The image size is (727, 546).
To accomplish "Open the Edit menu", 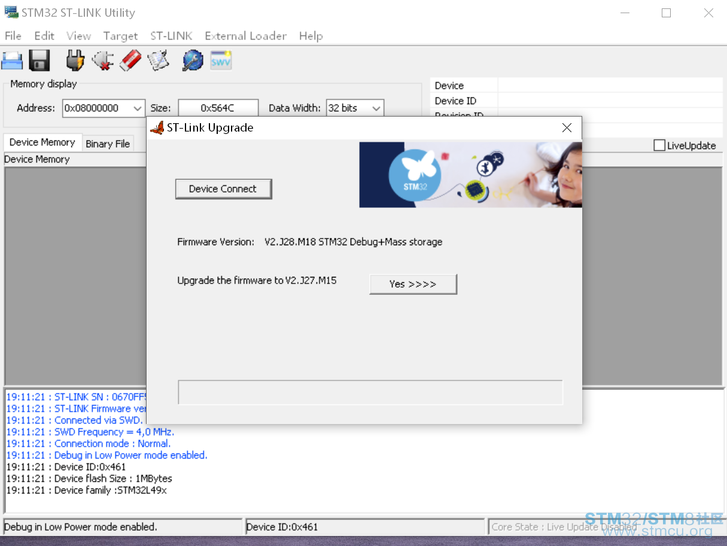I will point(44,36).
